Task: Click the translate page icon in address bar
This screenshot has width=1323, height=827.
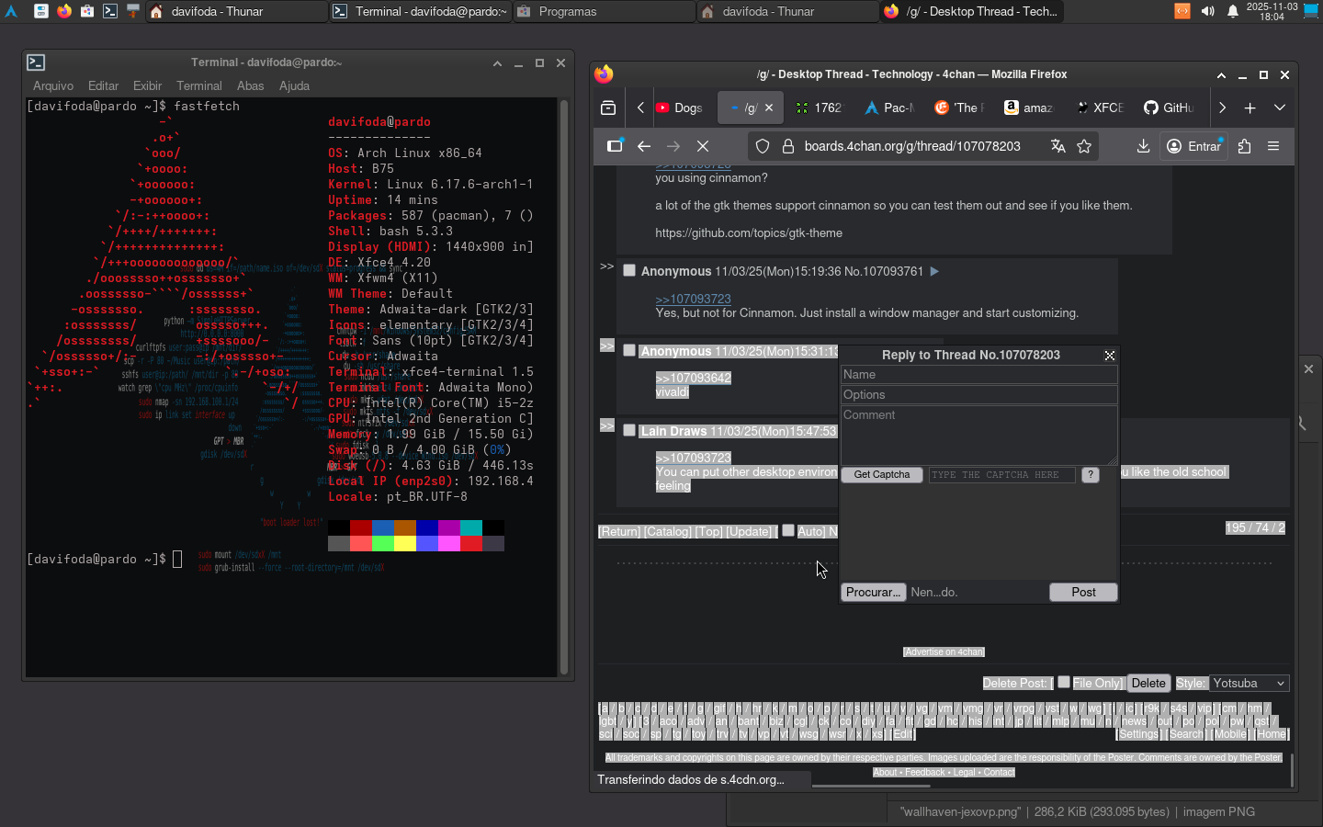Action: (1058, 146)
